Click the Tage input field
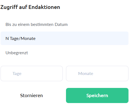 [32, 73]
